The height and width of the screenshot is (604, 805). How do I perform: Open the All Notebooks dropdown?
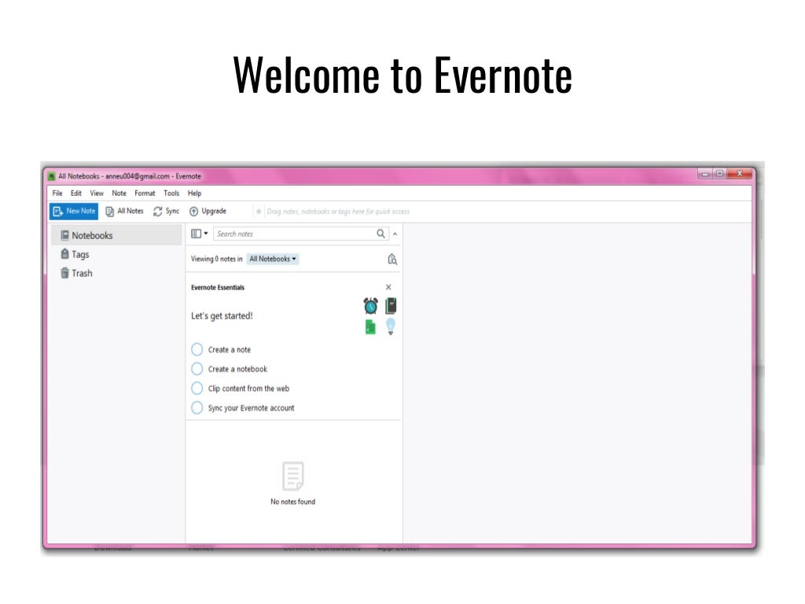click(x=273, y=259)
